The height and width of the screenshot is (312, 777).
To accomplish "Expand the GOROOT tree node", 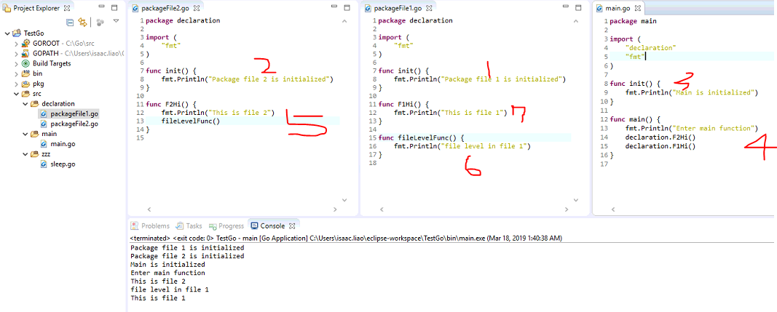I will (16, 44).
